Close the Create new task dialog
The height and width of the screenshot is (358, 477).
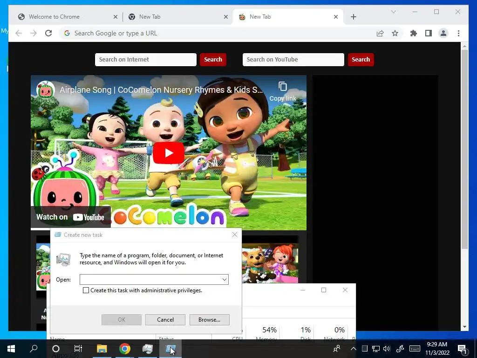point(235,234)
